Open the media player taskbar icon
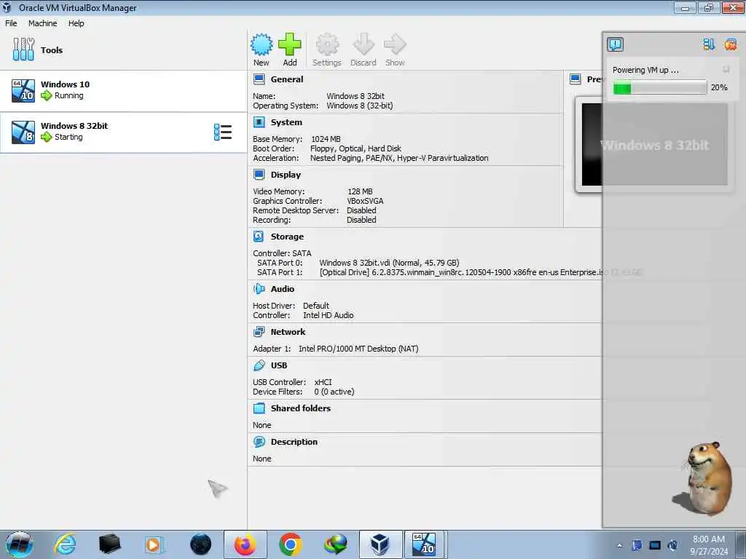The image size is (746, 559). pos(154,544)
